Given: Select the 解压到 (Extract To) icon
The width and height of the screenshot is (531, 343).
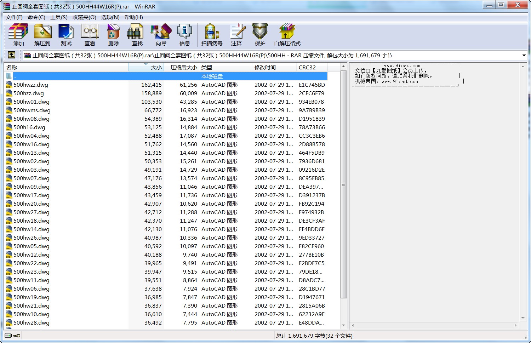Looking at the screenshot, I should point(42,34).
